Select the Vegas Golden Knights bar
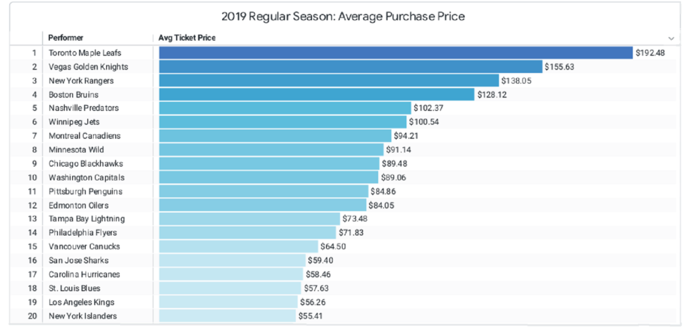Screen dimensions: 689x330 pos(350,67)
